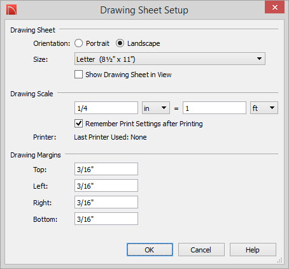
Task: Click the Right margin field
Action: click(x=106, y=202)
